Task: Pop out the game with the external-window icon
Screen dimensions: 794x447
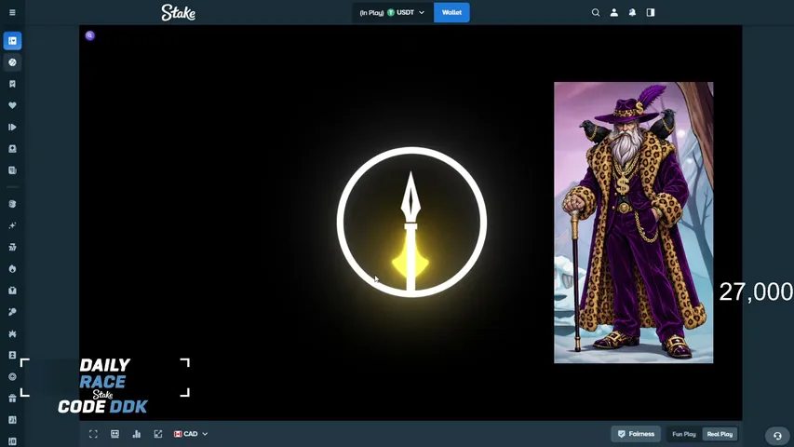Action: click(158, 434)
